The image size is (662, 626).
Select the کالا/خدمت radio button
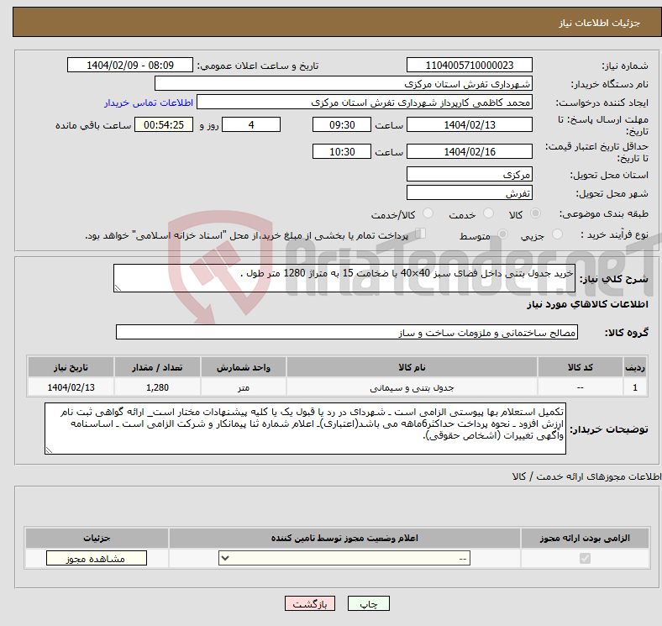(x=428, y=213)
